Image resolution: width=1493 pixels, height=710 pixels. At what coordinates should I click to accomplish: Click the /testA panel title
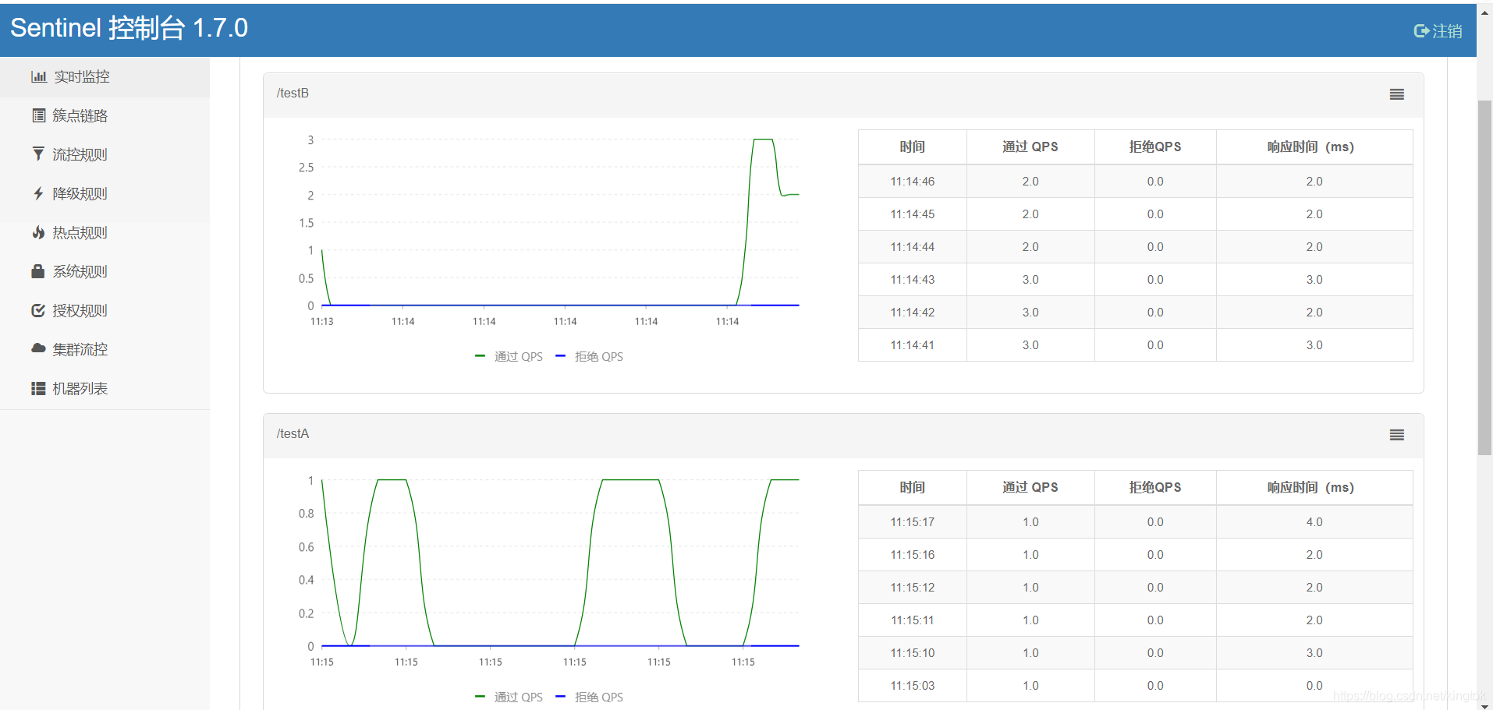pos(293,434)
